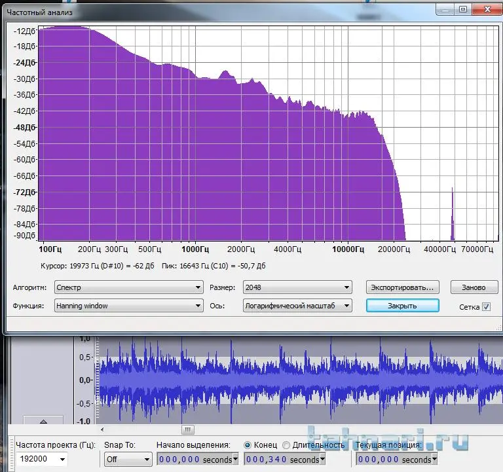The width and height of the screenshot is (503, 472).
Task: Open the Ось dropdown with logarithmic scale
Action: point(297,306)
